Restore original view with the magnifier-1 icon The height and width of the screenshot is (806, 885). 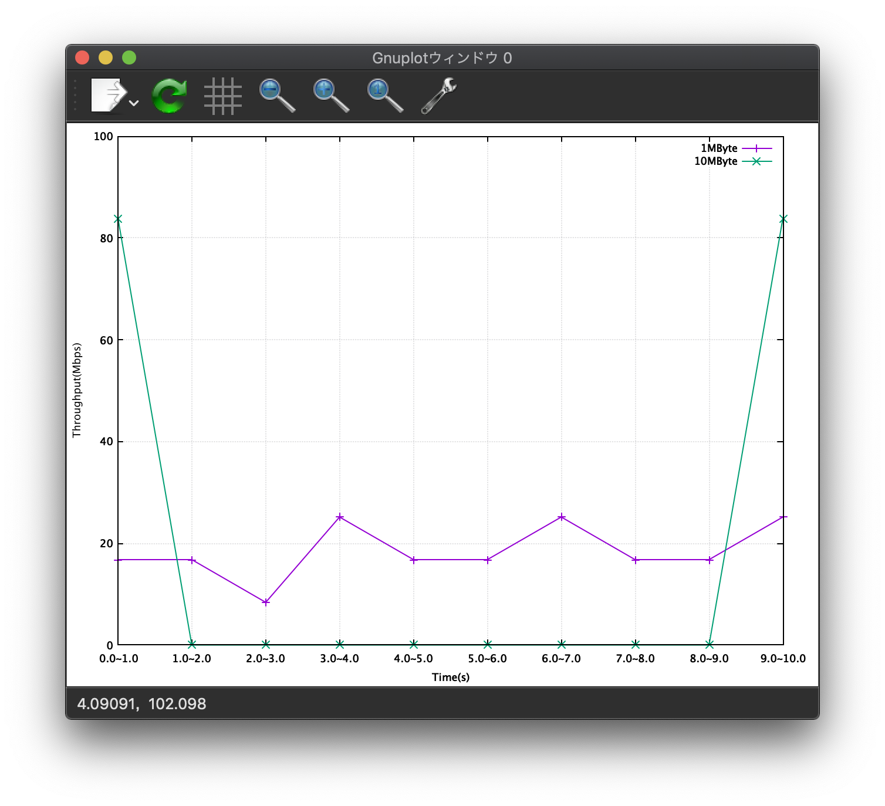(x=383, y=96)
